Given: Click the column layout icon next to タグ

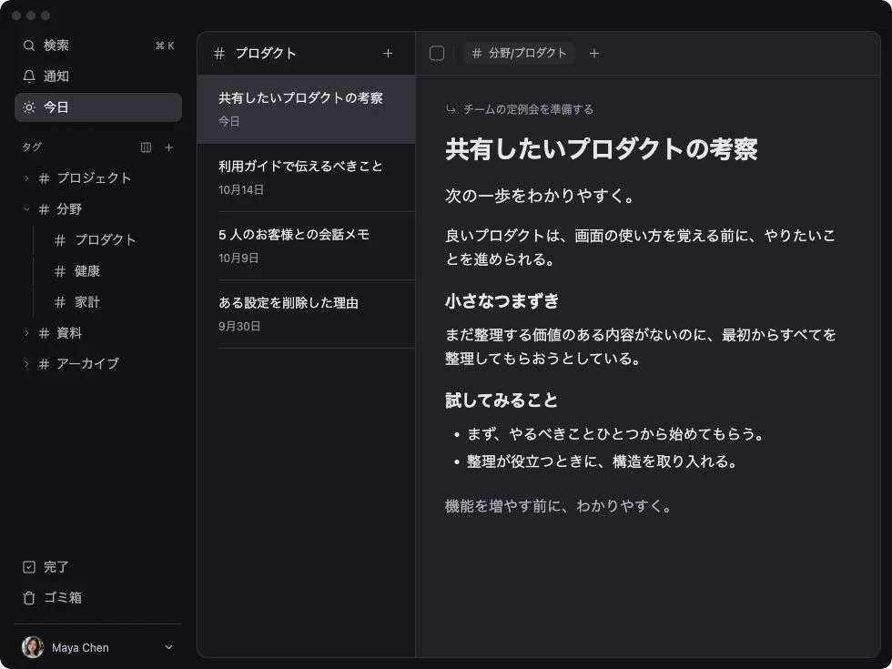Looking at the screenshot, I should pyautogui.click(x=147, y=147).
